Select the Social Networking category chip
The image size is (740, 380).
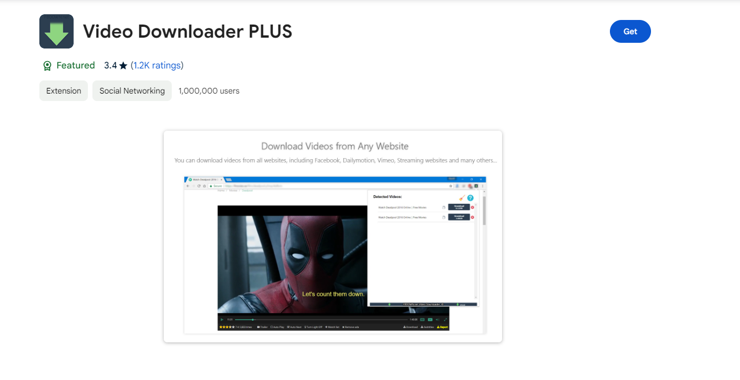[132, 91]
